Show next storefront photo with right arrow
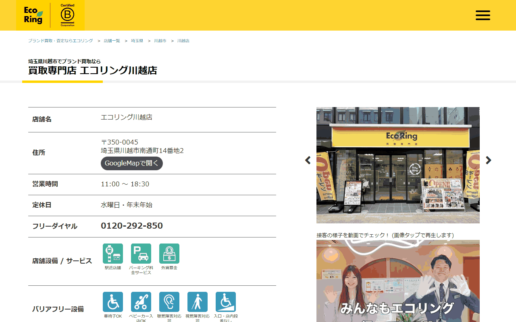This screenshot has height=322, width=516. click(489, 160)
